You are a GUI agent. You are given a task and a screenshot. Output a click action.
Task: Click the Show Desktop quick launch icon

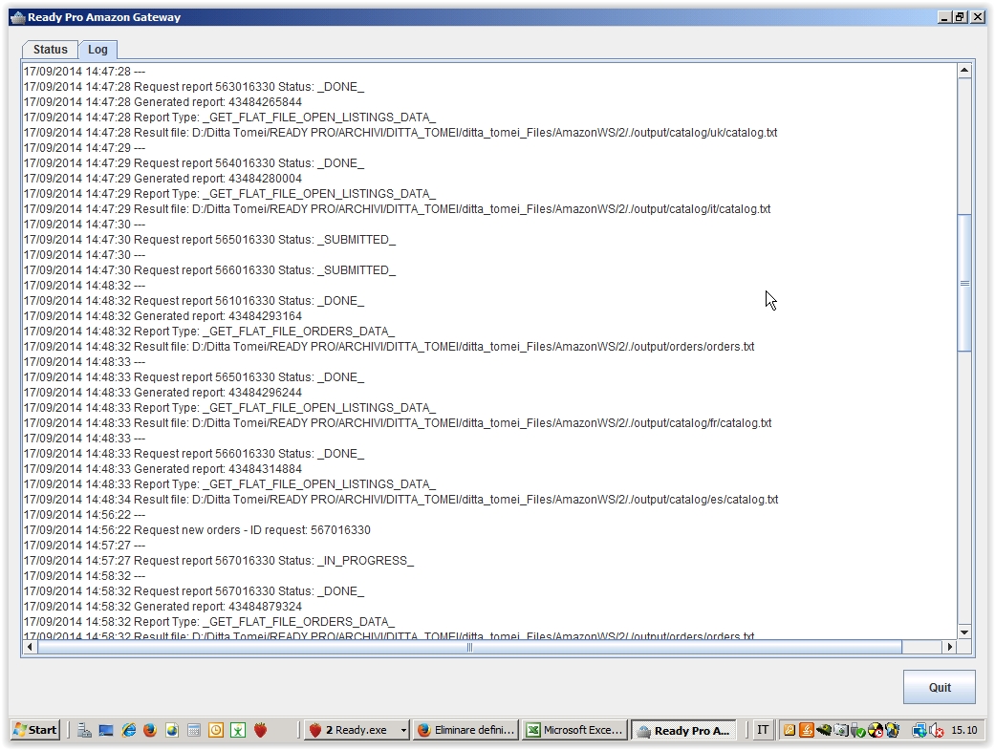click(x=106, y=730)
